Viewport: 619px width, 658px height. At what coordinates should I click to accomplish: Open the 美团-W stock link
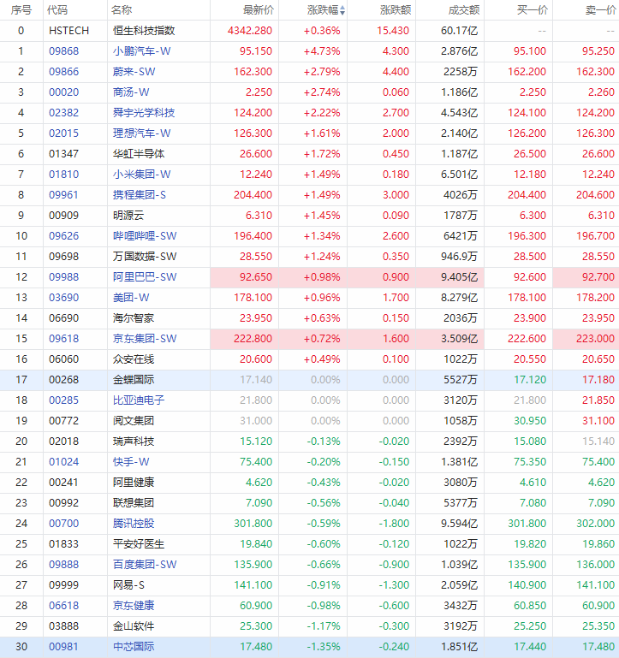(131, 298)
